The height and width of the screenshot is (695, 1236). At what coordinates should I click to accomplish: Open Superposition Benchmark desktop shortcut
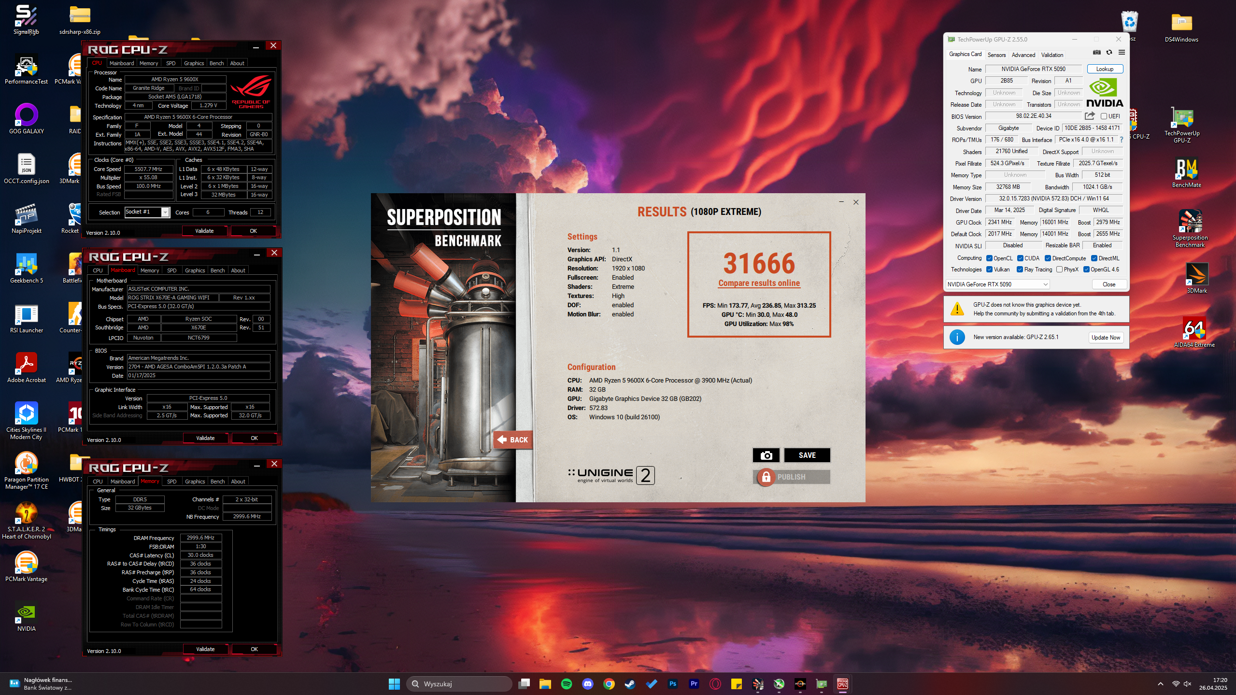coord(1190,229)
